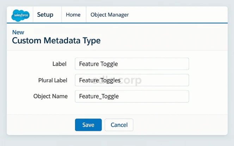Image resolution: width=234 pixels, height=146 pixels.
Task: Edit the Object Name field
Action: [x=132, y=96]
